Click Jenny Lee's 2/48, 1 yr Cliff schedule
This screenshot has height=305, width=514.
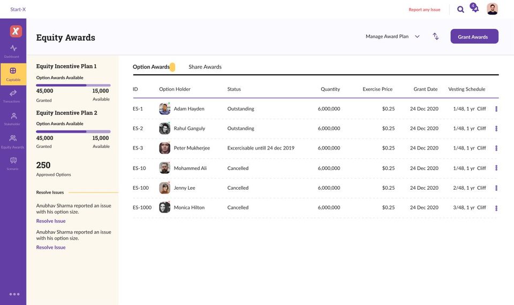tap(470, 187)
